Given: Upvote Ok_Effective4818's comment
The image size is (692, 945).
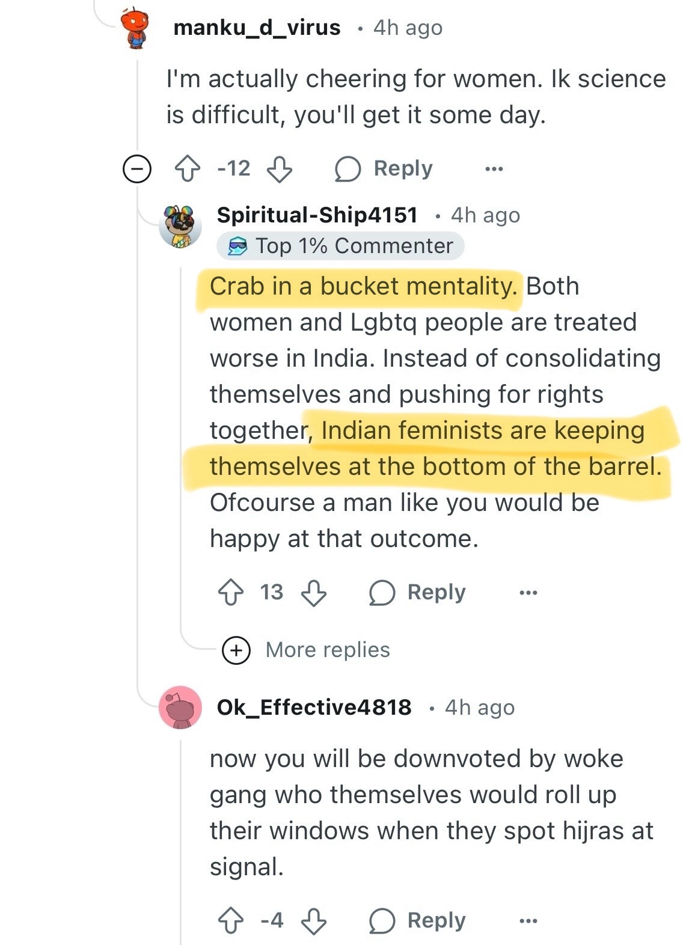Looking at the screenshot, I should click(x=230, y=921).
